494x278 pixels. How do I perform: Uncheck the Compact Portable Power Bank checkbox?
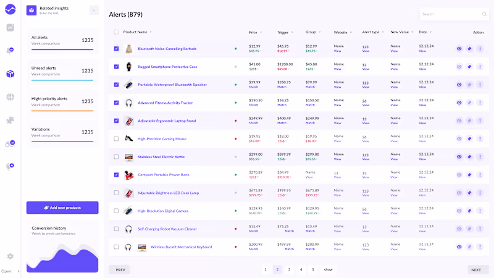[116, 175]
